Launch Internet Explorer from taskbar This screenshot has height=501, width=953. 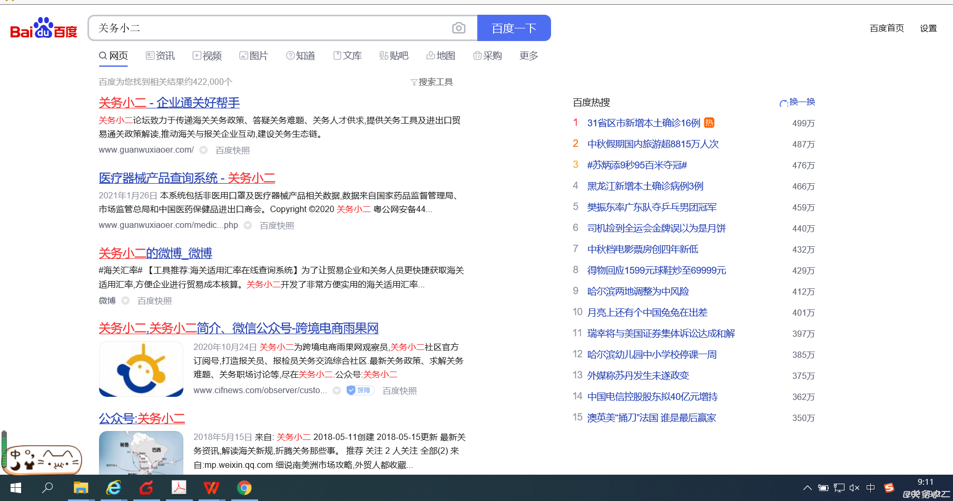click(x=113, y=488)
